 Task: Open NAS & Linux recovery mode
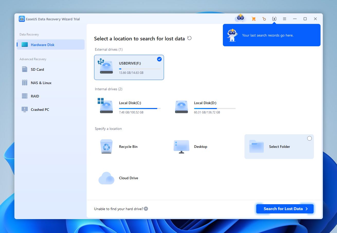tap(41, 83)
